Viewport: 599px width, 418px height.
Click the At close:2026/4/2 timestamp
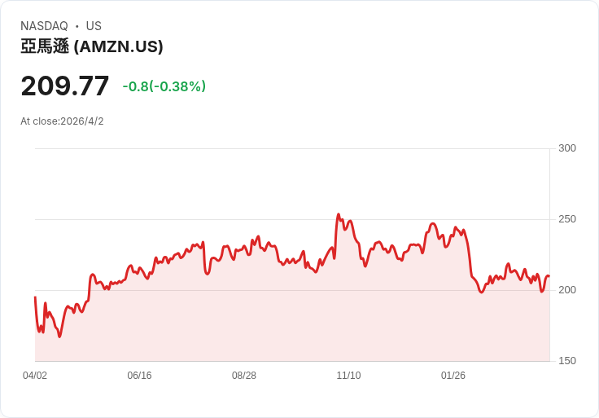pos(62,121)
